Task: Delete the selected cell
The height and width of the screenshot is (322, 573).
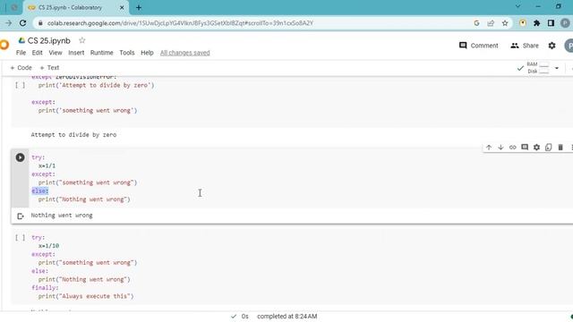Action: (x=560, y=148)
